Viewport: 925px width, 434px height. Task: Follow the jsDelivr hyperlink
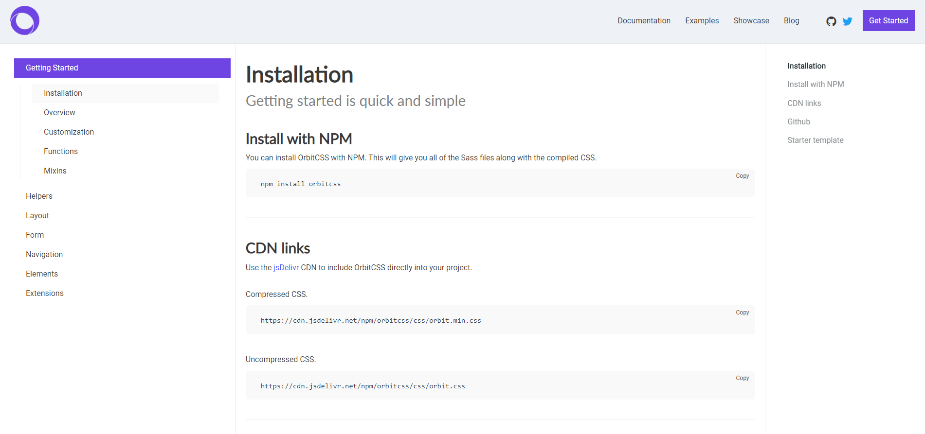point(286,267)
